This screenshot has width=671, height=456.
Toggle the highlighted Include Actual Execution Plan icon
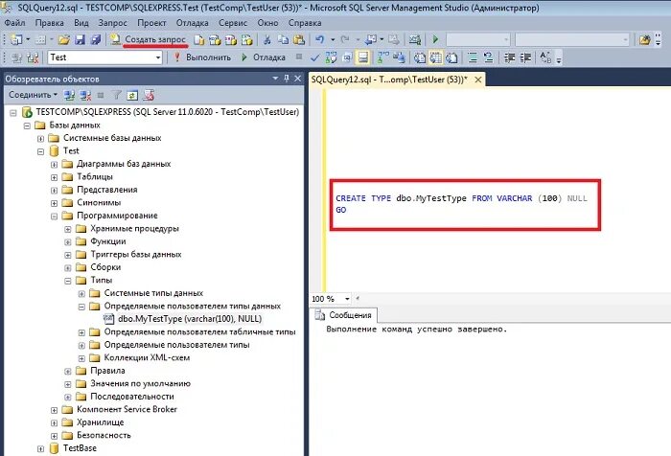[x=363, y=57]
